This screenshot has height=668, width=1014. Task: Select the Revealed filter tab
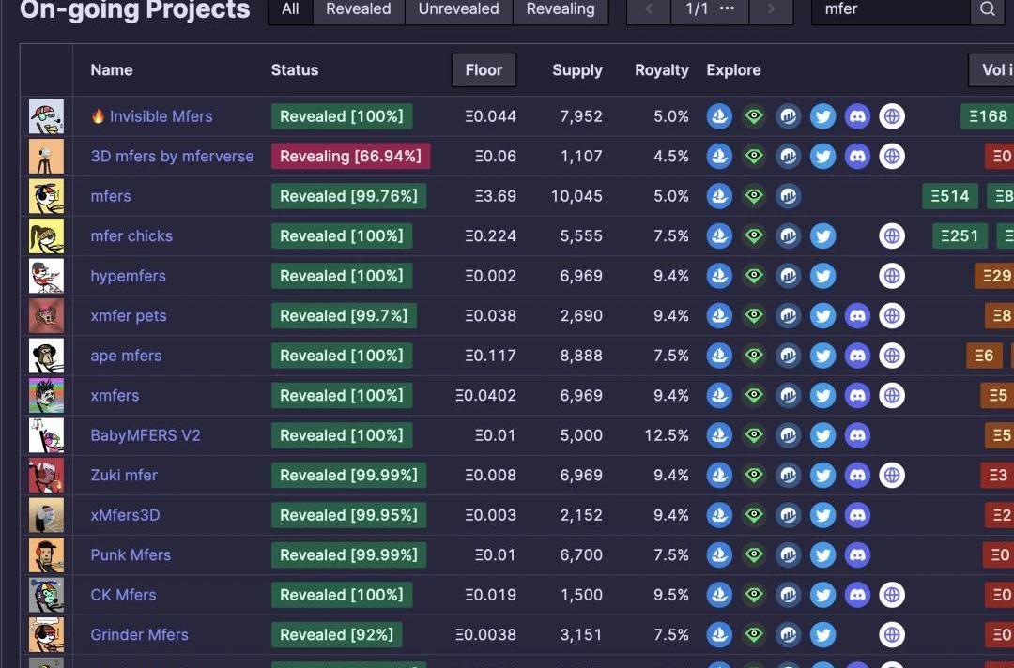[358, 9]
